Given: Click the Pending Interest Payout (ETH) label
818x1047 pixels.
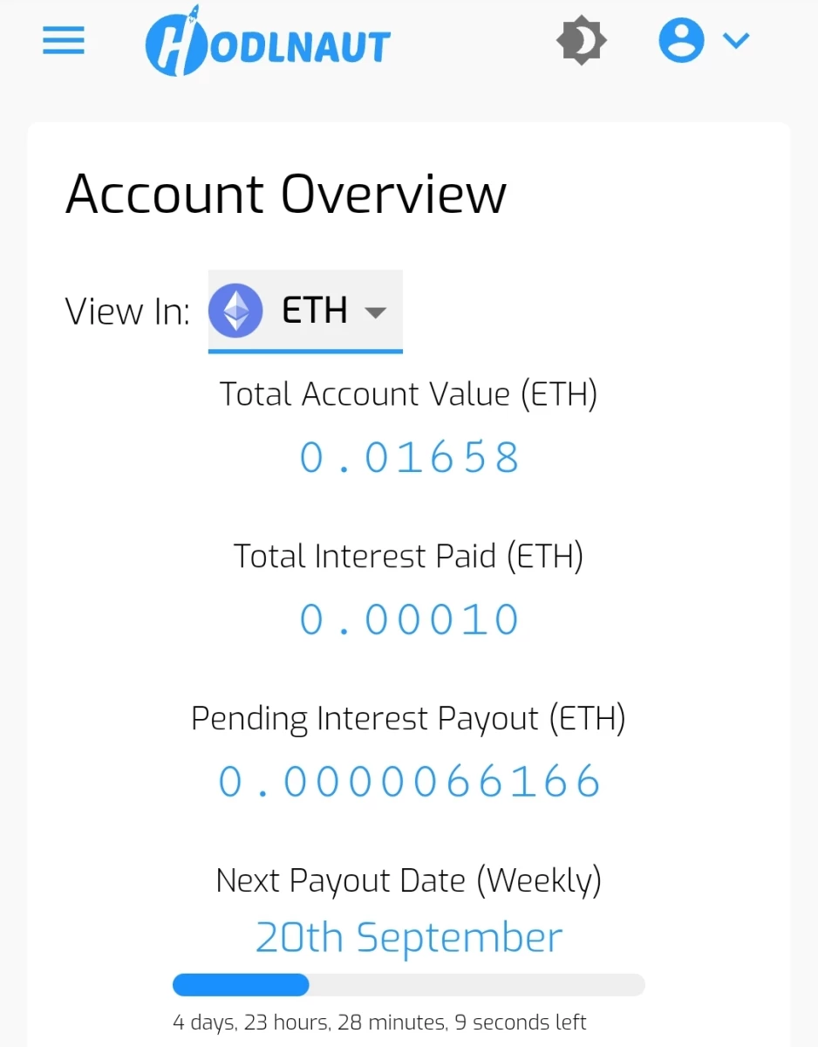Looking at the screenshot, I should click(409, 719).
